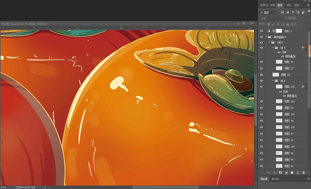The width and height of the screenshot is (311, 189).
Task: Click lock transparent pixels icon
Action: (x=268, y=24)
